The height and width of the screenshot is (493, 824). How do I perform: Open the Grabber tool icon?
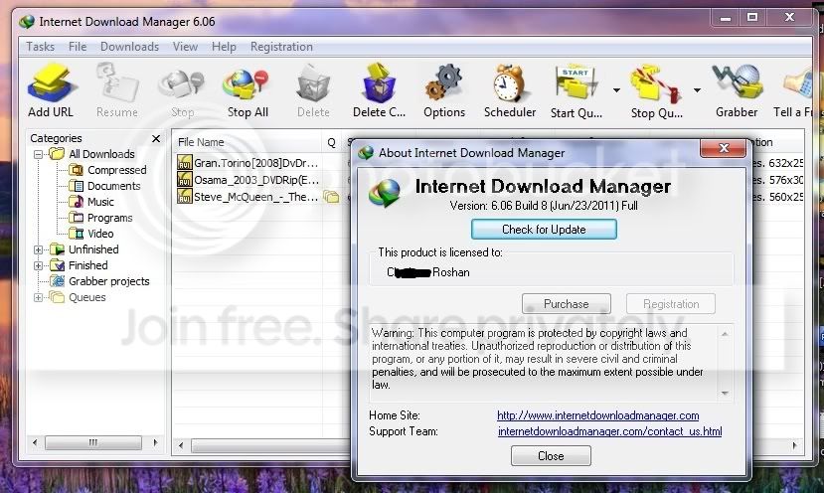click(737, 82)
